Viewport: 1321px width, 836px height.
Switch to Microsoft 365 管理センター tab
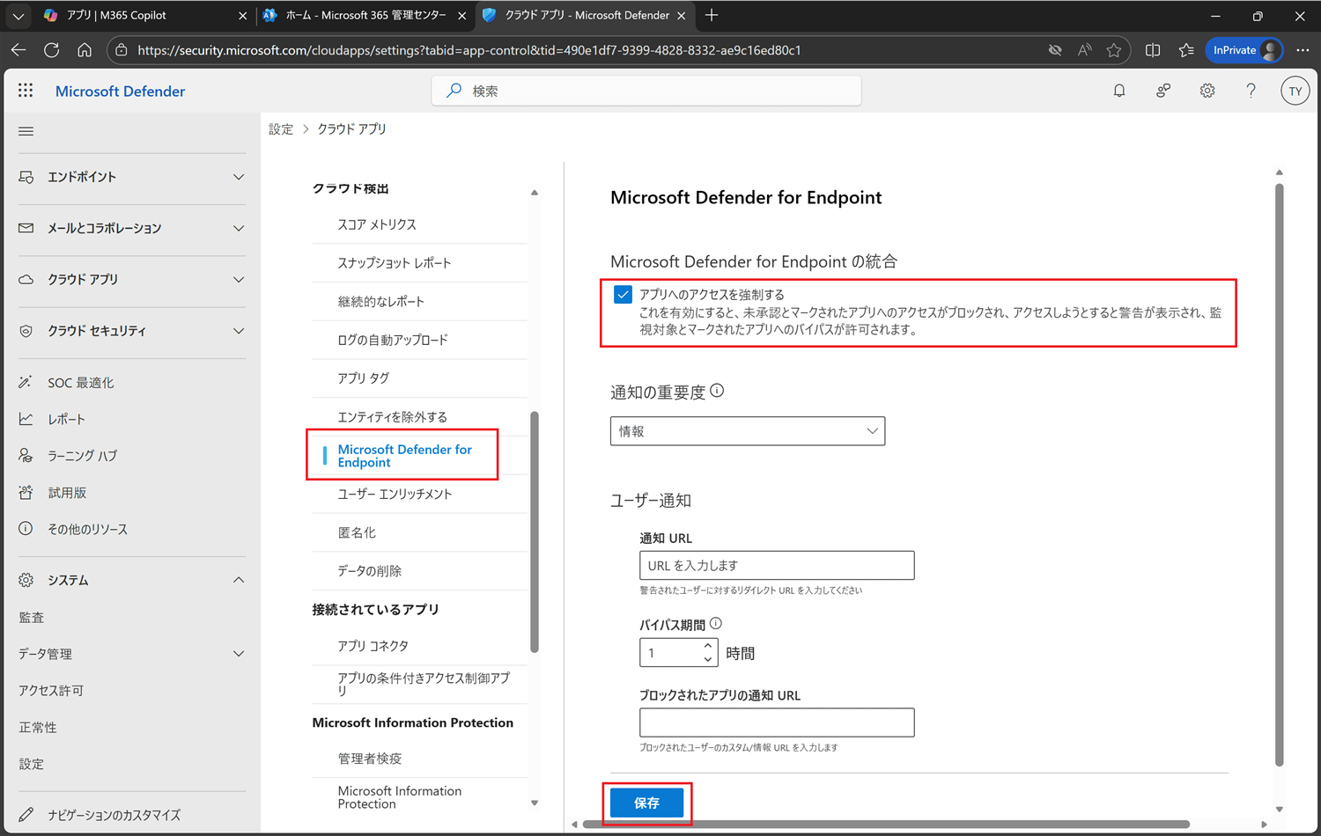click(365, 15)
